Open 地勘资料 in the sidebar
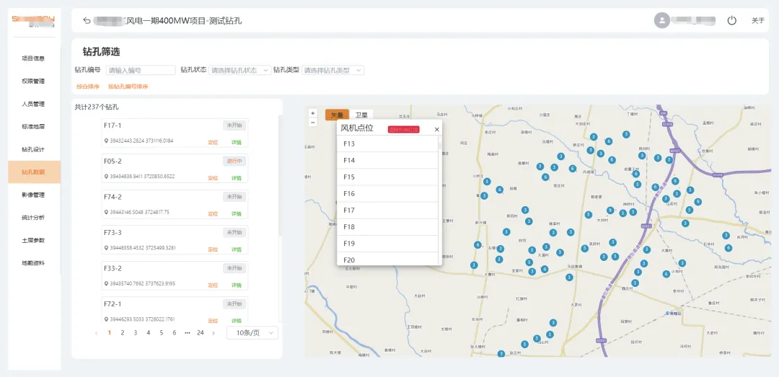The height and width of the screenshot is (377, 779). pos(34,263)
